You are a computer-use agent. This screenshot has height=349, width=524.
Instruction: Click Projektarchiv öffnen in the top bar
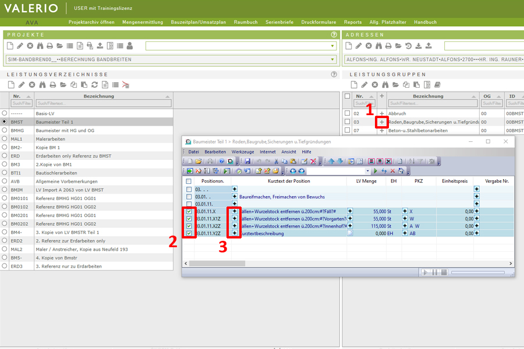click(x=91, y=22)
